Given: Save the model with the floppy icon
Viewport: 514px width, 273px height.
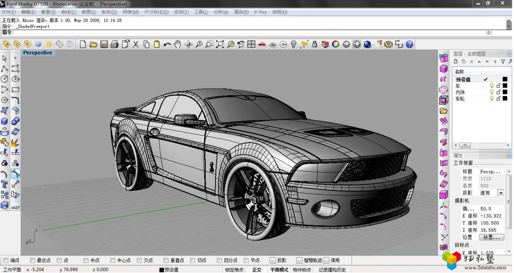Looking at the screenshot, I should [104, 44].
